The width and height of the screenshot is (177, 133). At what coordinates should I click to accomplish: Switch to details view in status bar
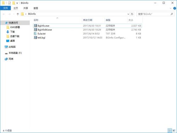click(x=170, y=131)
